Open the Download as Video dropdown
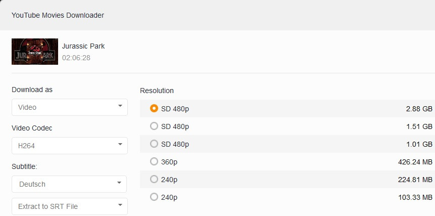This screenshot has width=435, height=216. click(70, 107)
